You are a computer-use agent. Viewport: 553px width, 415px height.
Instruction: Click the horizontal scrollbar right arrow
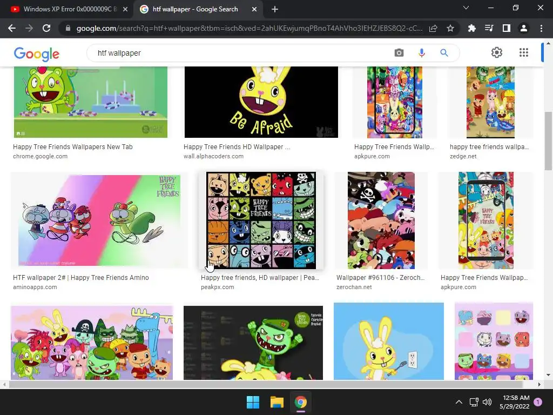coord(539,384)
